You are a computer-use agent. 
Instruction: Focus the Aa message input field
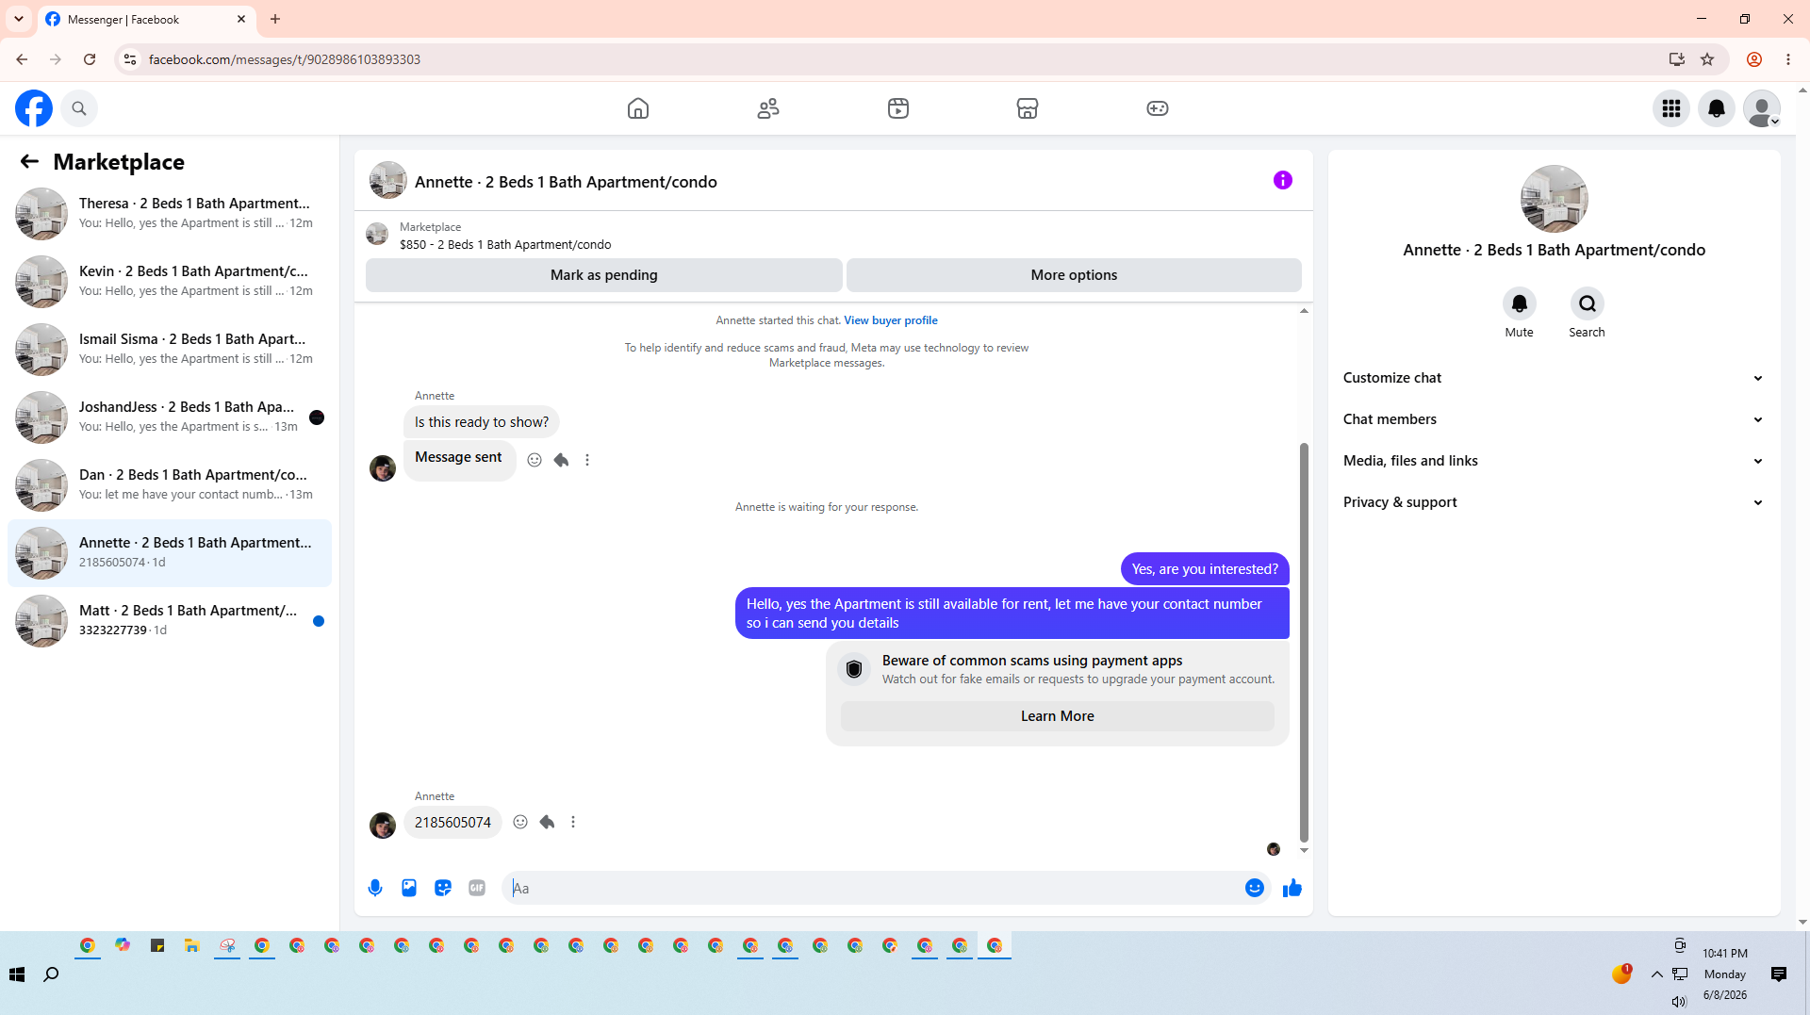(x=872, y=888)
